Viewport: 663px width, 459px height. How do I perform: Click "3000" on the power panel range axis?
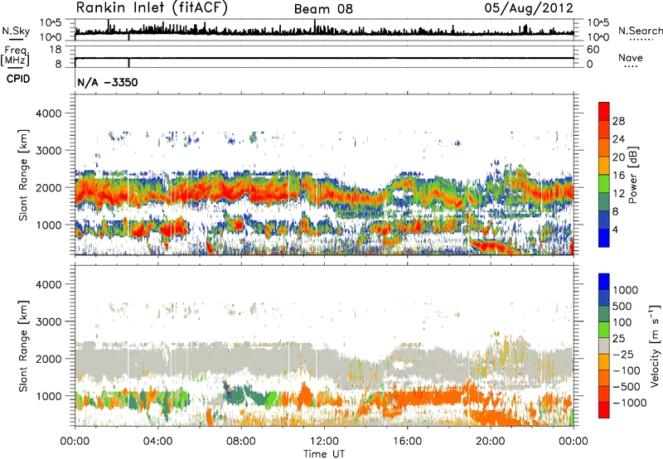tap(48, 151)
